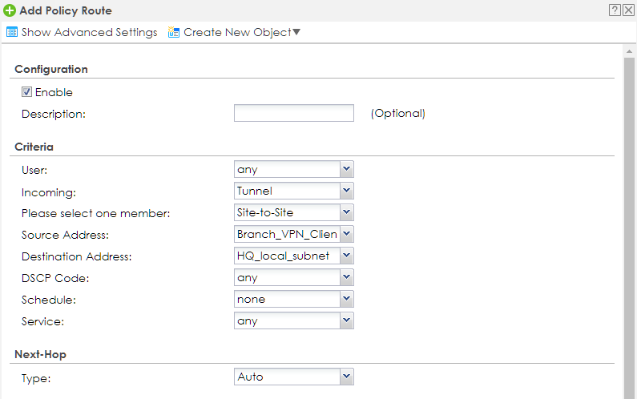Open the Next-Hop Type dropdown

click(293, 377)
